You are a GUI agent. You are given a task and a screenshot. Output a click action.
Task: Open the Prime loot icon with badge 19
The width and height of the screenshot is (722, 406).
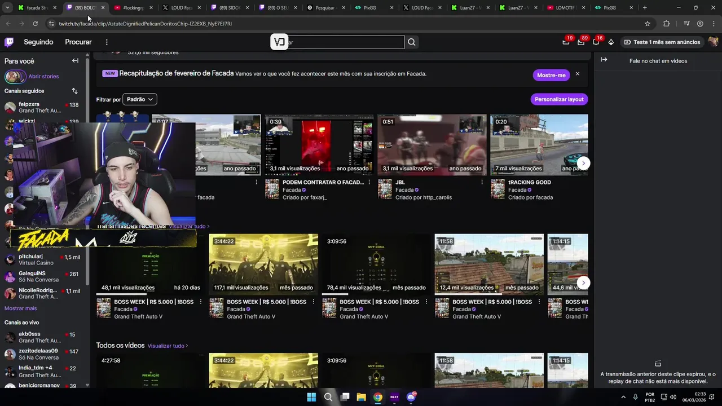tap(566, 42)
